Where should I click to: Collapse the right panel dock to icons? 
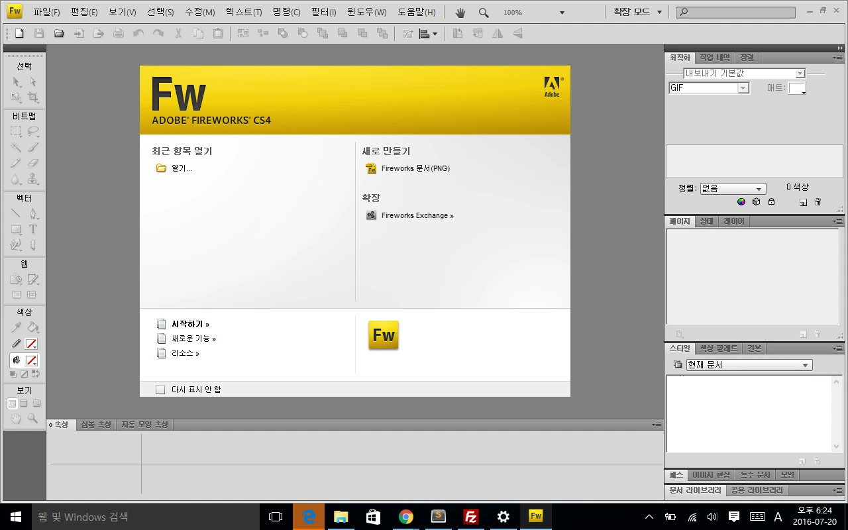[840, 48]
